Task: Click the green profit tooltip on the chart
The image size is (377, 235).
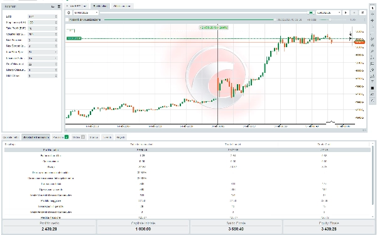Action: click(214, 28)
